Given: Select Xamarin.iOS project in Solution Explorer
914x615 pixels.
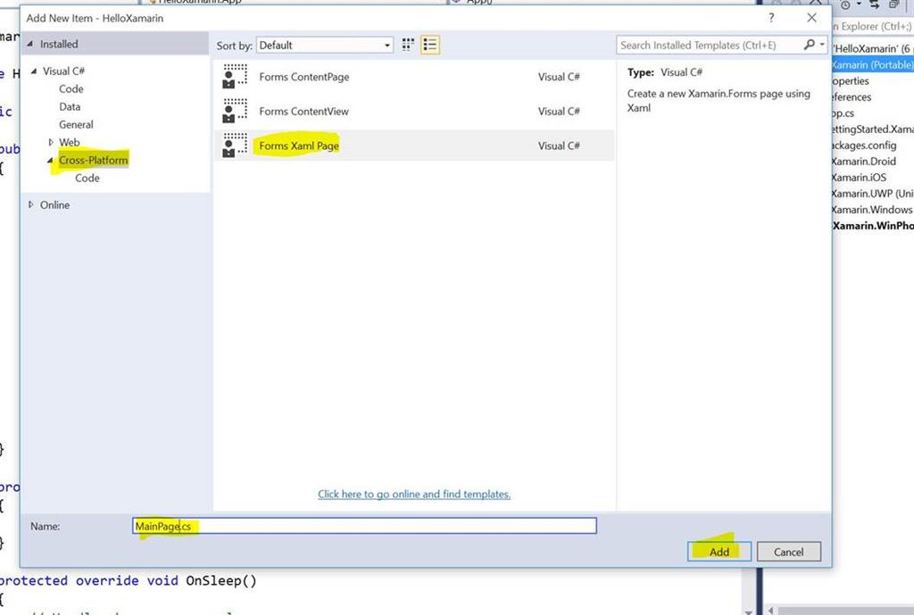Looking at the screenshot, I should pos(860,178).
